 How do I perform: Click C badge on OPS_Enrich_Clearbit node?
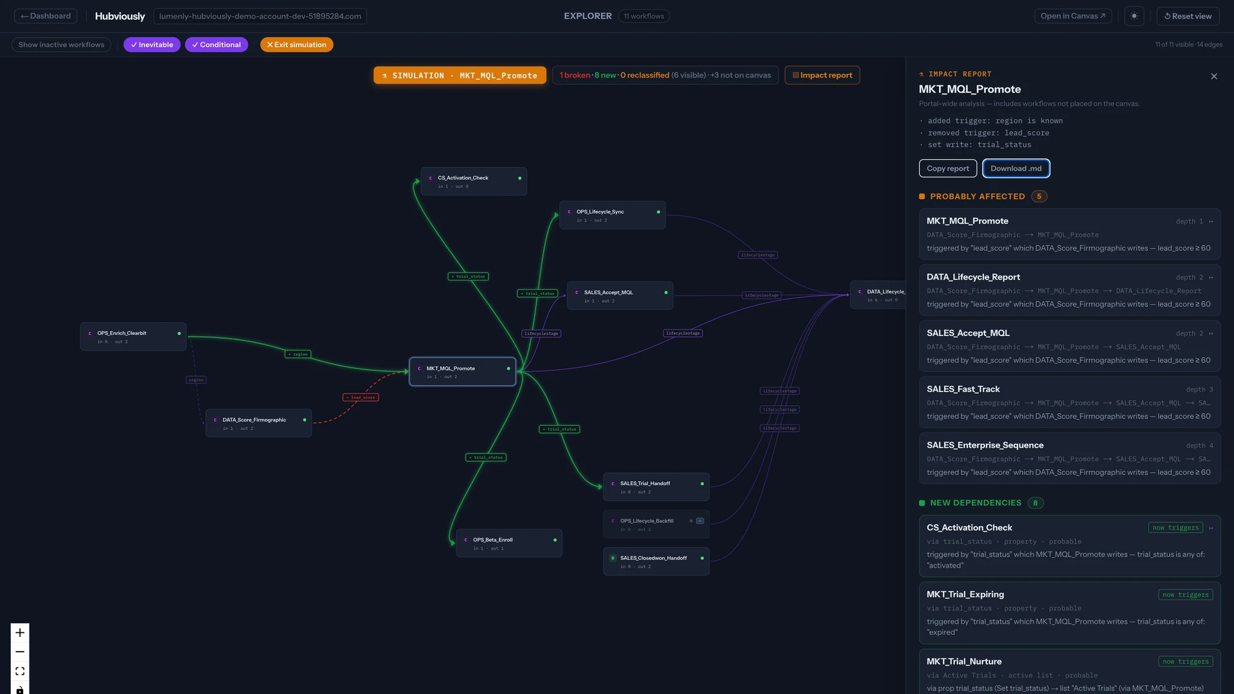tap(90, 334)
